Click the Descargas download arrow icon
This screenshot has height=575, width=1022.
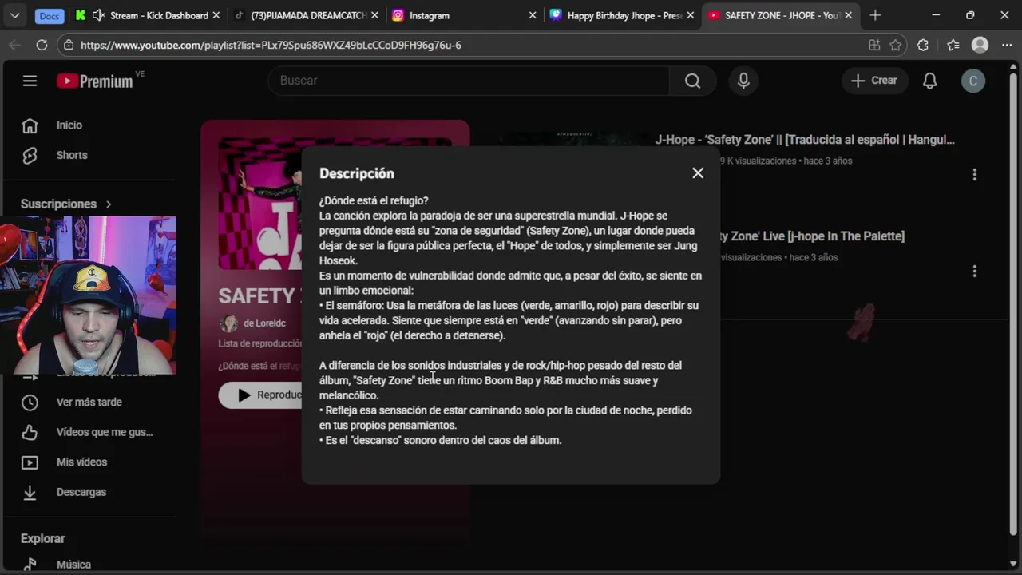tap(30, 492)
